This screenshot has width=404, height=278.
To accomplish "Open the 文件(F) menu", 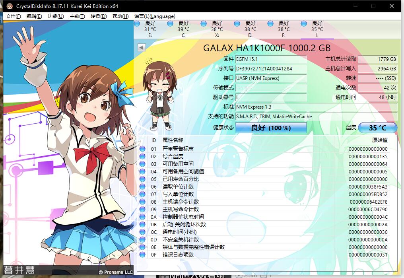I will (x=13, y=16).
